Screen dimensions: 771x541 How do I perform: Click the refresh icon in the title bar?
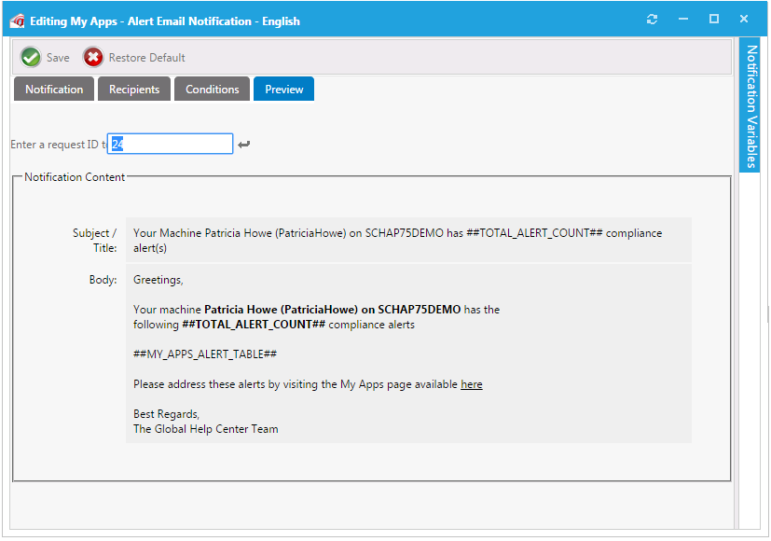point(652,18)
